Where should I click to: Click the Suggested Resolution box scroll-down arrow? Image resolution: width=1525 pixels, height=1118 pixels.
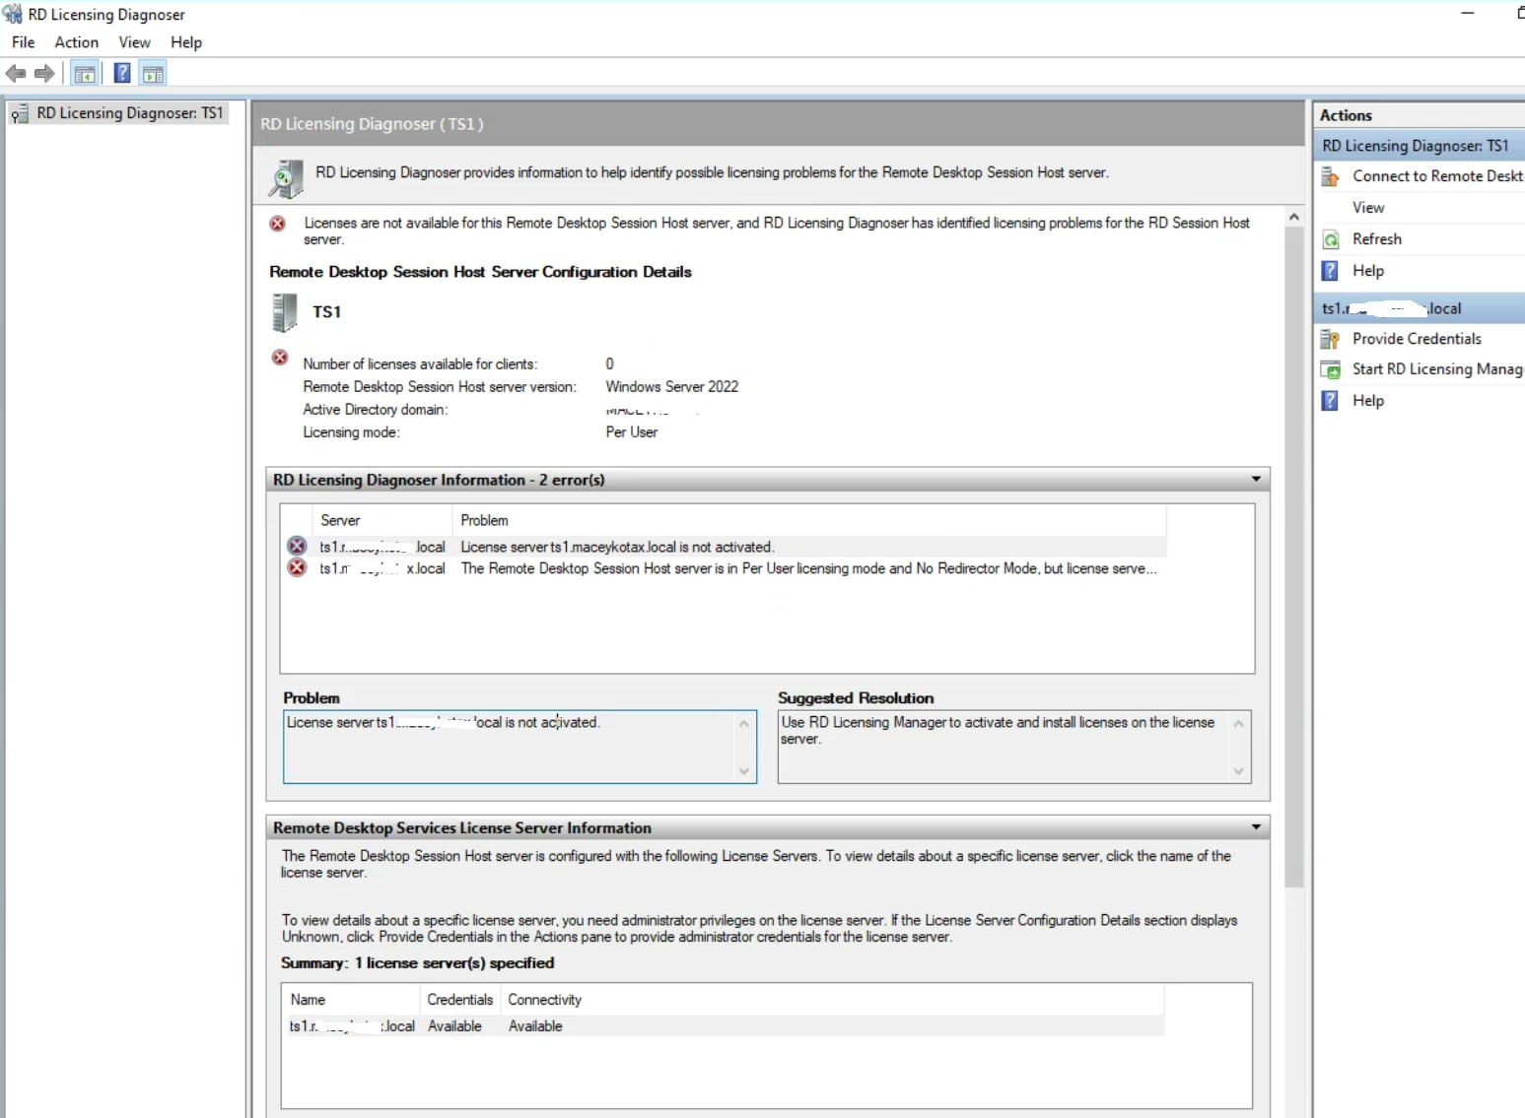click(1239, 770)
